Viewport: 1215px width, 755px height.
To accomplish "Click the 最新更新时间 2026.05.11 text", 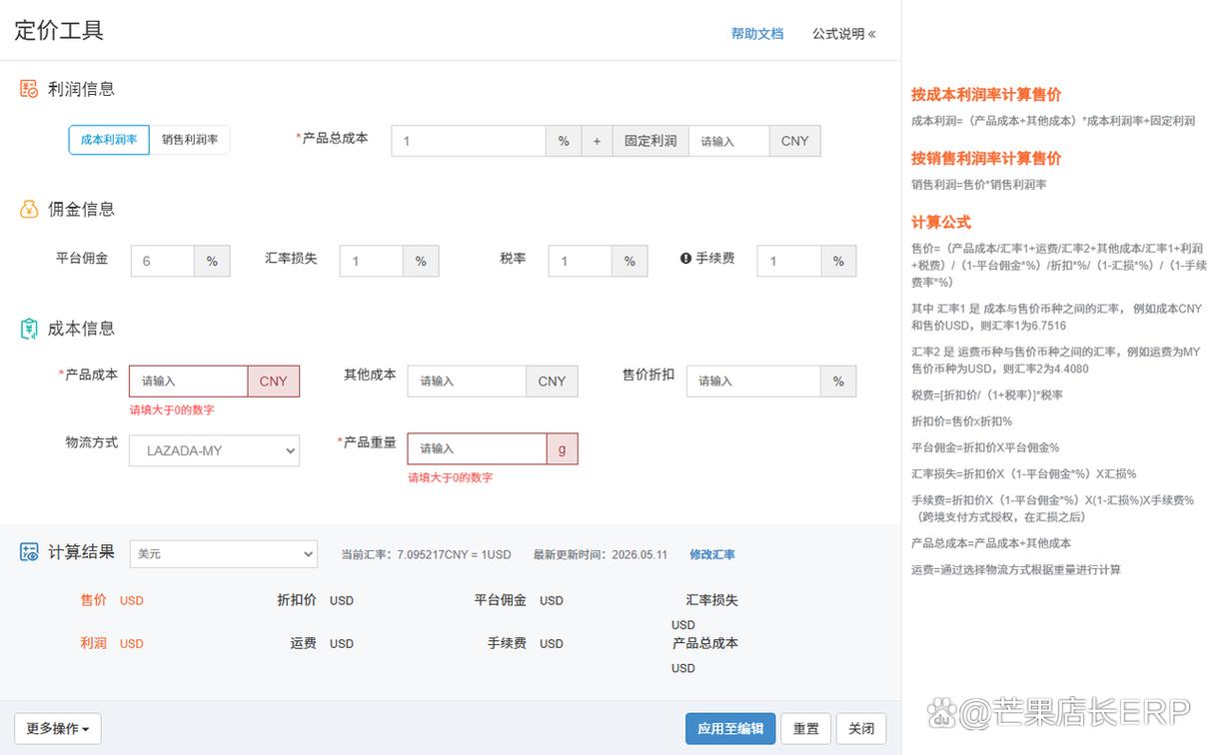I will (x=600, y=554).
